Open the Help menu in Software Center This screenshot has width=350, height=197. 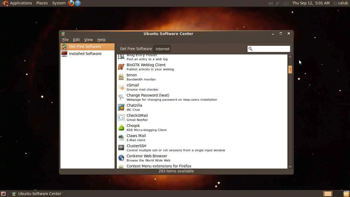[x=101, y=40]
